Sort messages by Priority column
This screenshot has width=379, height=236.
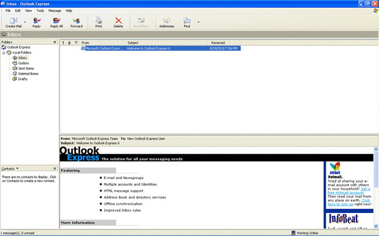[x=63, y=43]
